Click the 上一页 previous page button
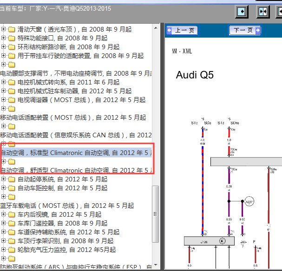This screenshot has height=271, width=282. coord(182,30)
